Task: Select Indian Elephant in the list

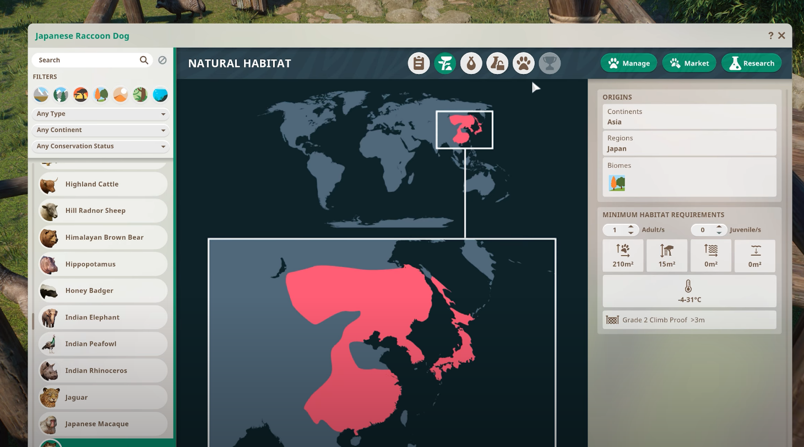Action: pos(102,317)
